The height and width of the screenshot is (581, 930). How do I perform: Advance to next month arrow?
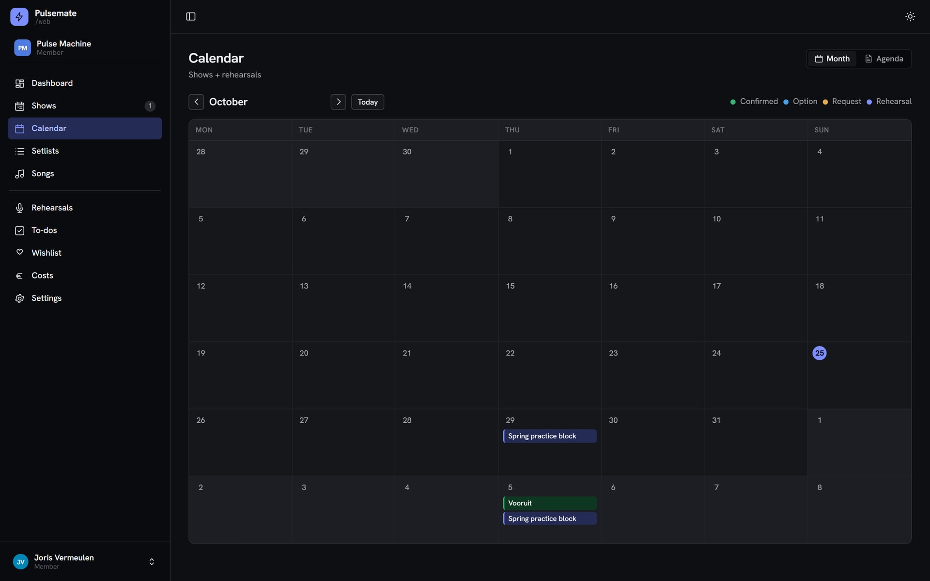click(338, 102)
